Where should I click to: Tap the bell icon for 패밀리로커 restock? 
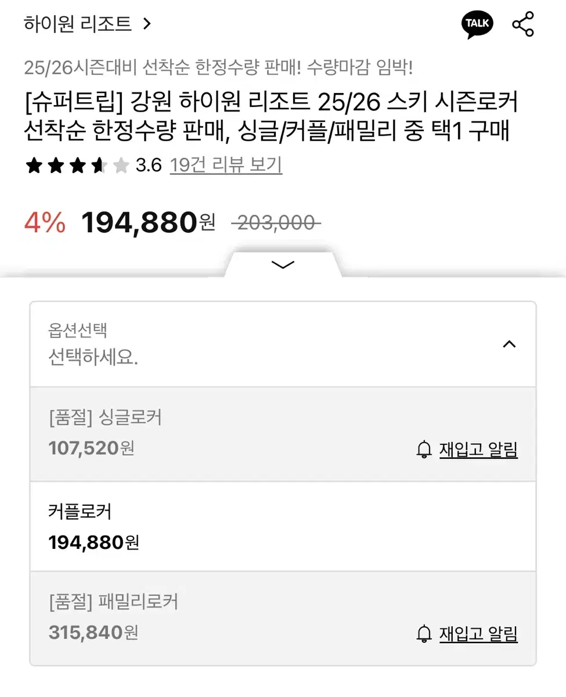424,634
